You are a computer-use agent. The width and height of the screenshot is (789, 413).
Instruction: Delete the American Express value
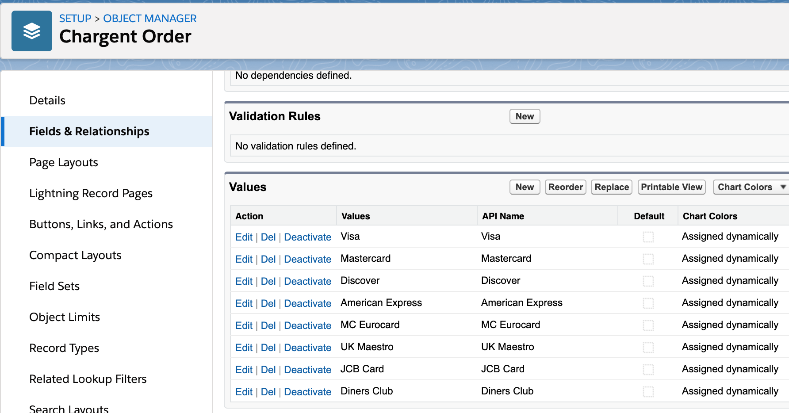click(x=268, y=303)
